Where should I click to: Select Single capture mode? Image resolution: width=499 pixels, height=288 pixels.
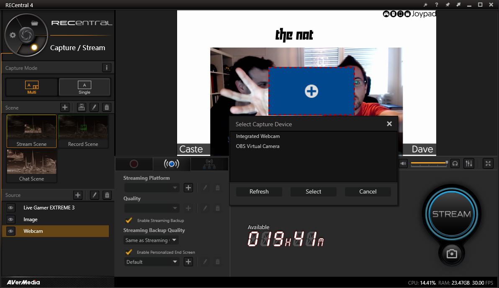tap(84, 87)
